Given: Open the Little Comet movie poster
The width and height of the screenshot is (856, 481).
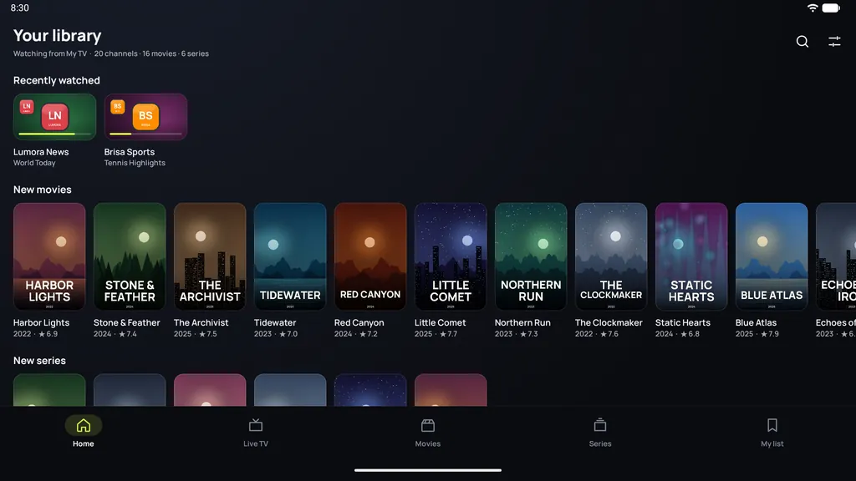Looking at the screenshot, I should tap(451, 256).
